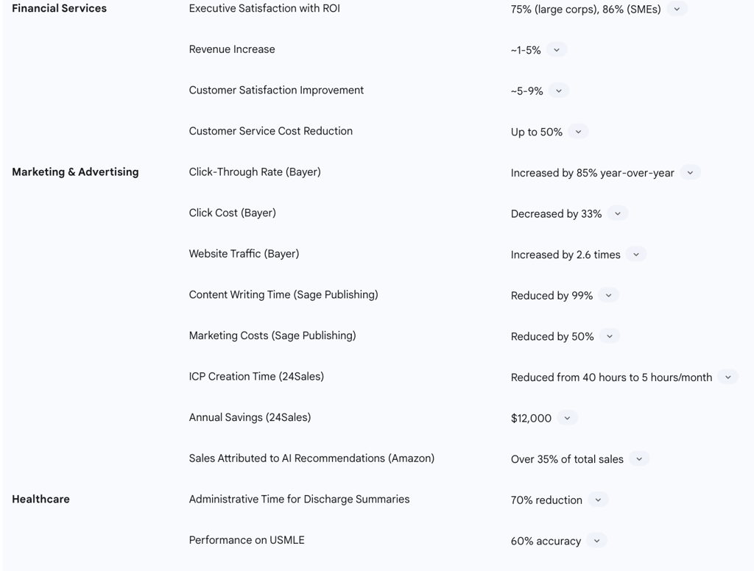
Task: Expand the Up to 50% chevron
Action: (x=578, y=132)
